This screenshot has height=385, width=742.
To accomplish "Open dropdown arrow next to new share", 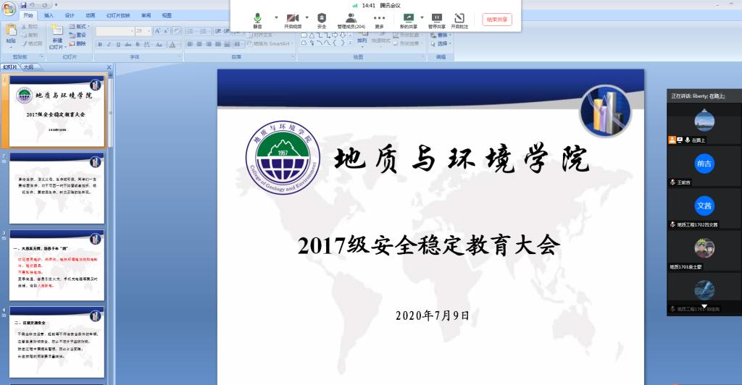I will click(423, 17).
